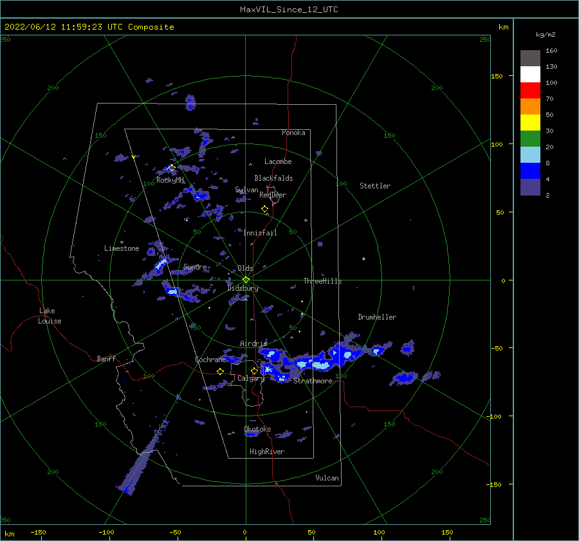Image resolution: width=579 pixels, height=541 pixels.
Task: Click the asterisk marker above Limestone
Action: point(122,243)
